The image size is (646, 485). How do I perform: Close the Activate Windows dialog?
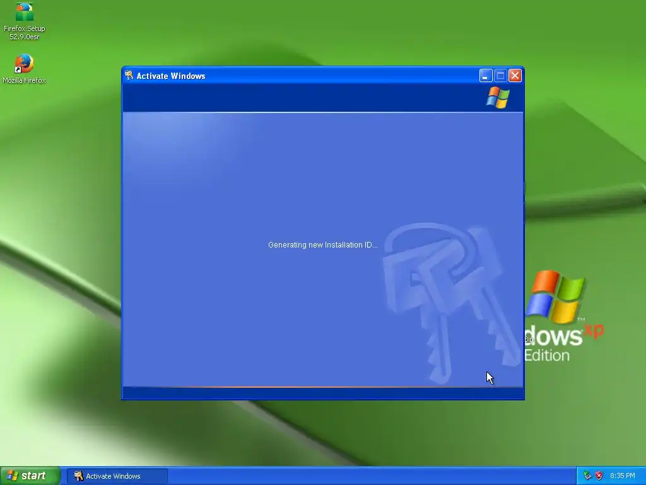click(x=515, y=76)
